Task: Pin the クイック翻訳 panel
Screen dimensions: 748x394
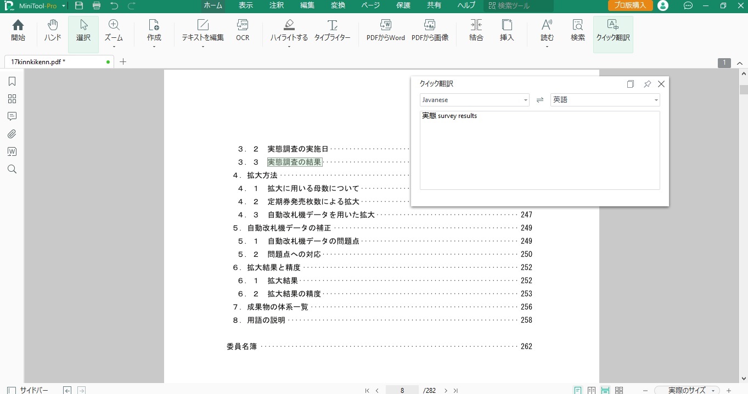Action: [647, 84]
